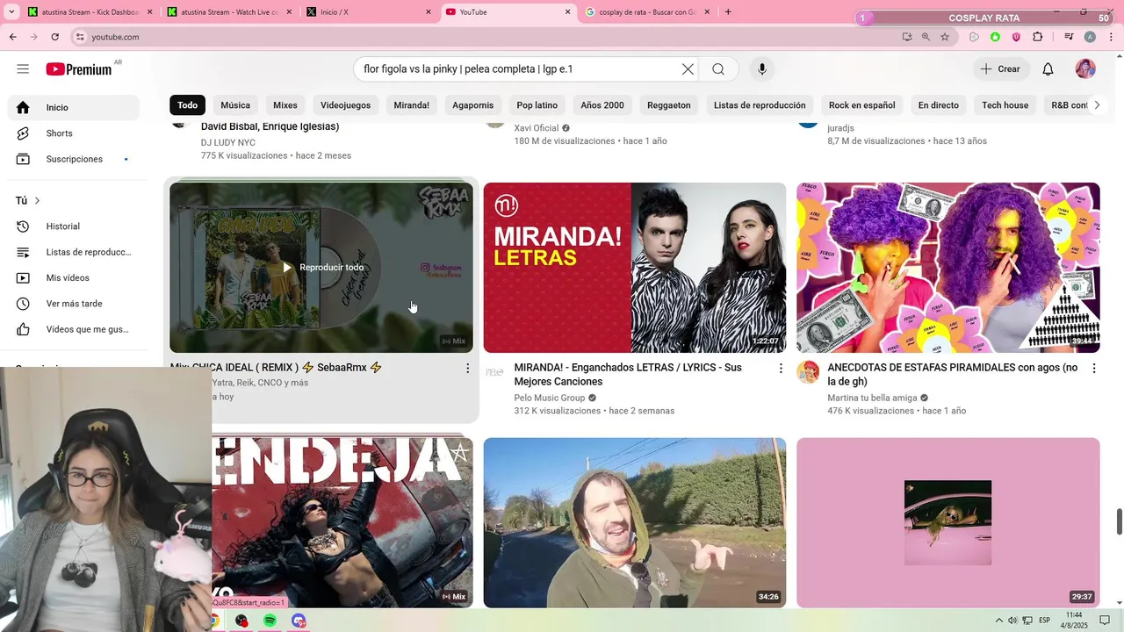The width and height of the screenshot is (1124, 632).
Task: Open more options for Chica Ideal mix
Action: [467, 369]
